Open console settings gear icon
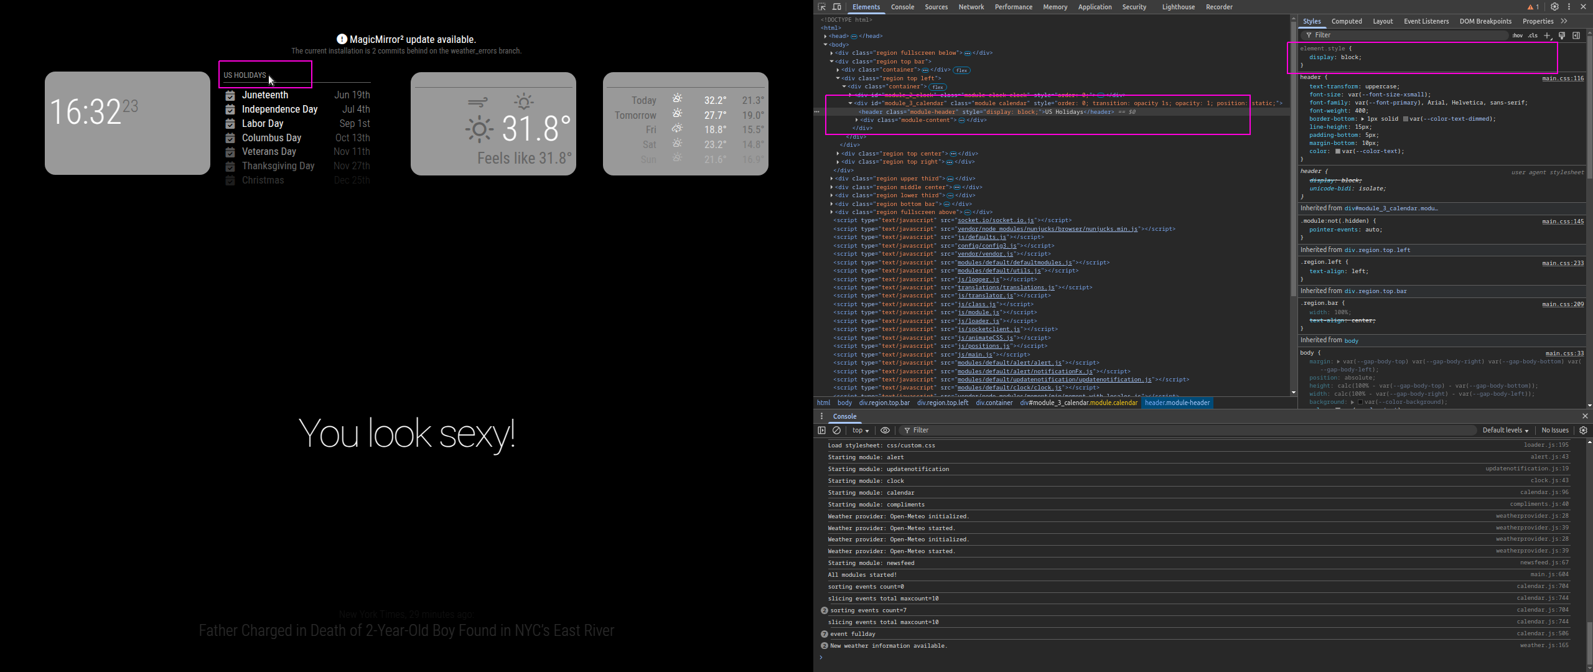Screen dimensions: 1593x672 (x=1584, y=430)
